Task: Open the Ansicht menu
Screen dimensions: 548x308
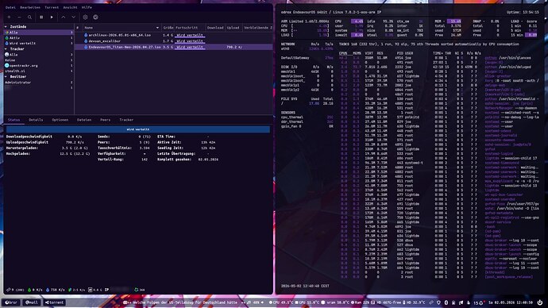Action: coord(70,7)
